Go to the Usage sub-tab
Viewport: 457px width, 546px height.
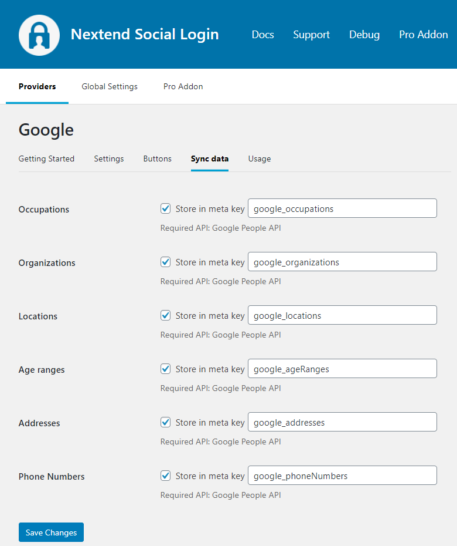pos(259,159)
